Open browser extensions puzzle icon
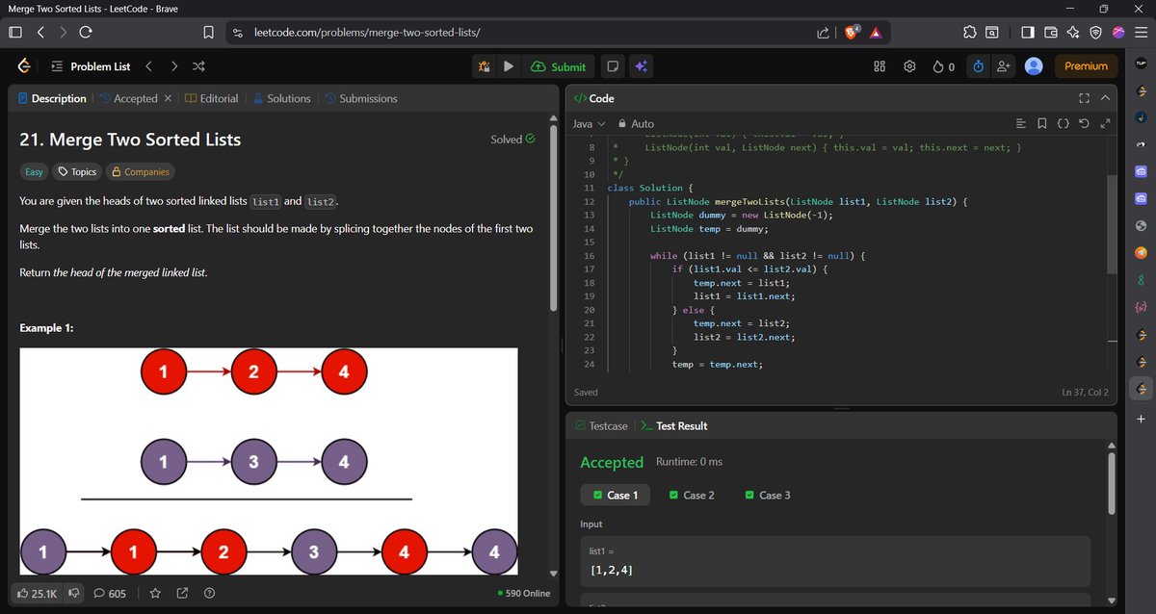 click(969, 32)
